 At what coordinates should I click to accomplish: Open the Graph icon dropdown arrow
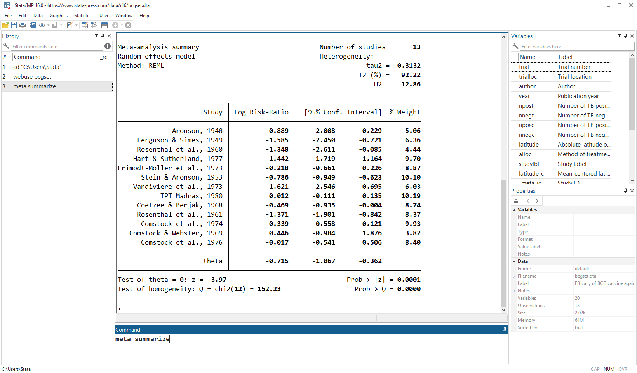pyautogui.click(x=61, y=25)
